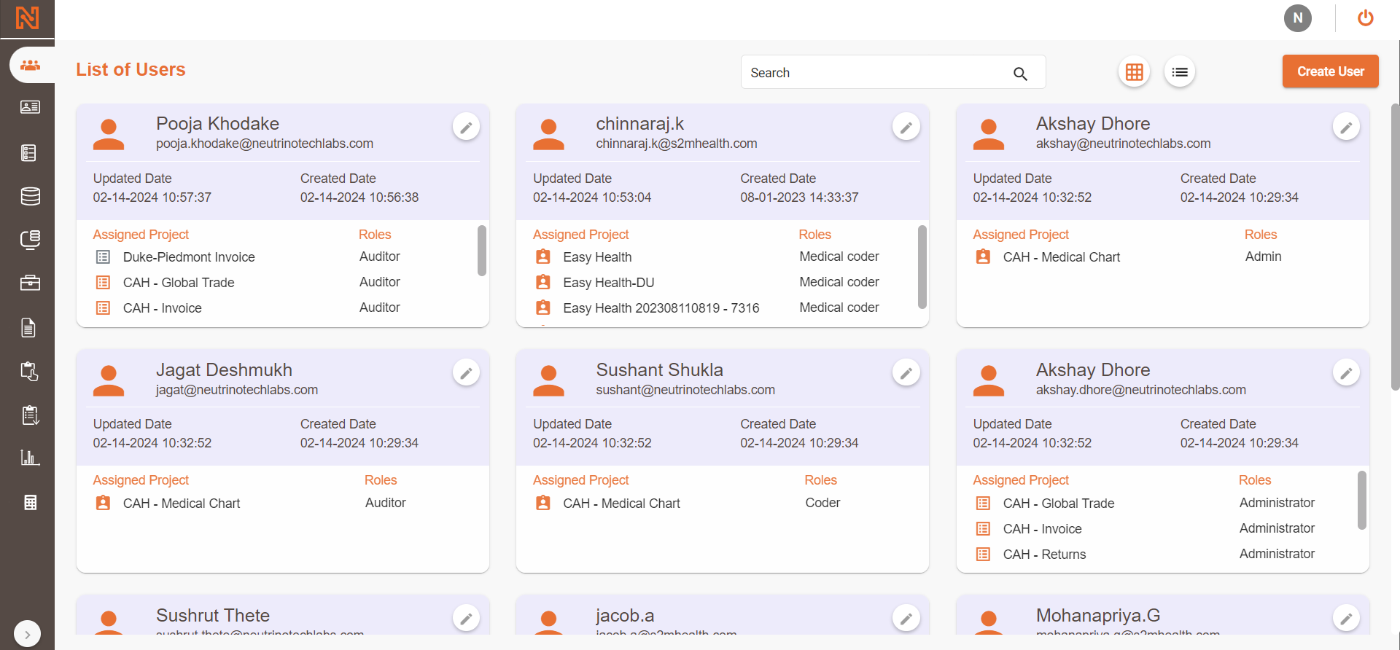1400x650 pixels.
Task: Click the calculator grid sidebar icon
Action: coord(30,502)
